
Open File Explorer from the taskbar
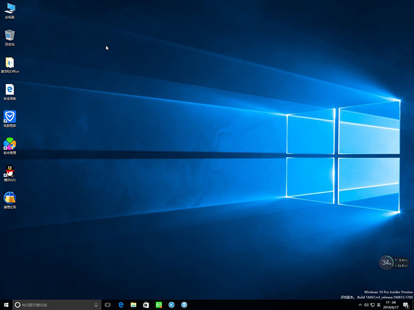click(133, 305)
